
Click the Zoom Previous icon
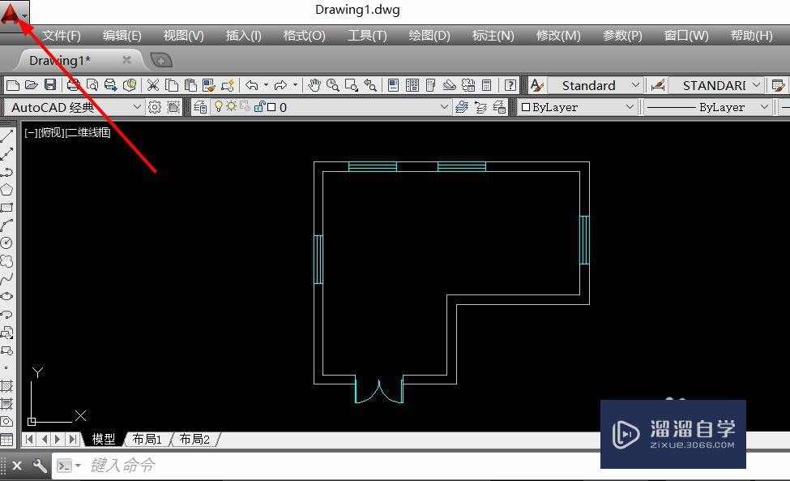[370, 85]
